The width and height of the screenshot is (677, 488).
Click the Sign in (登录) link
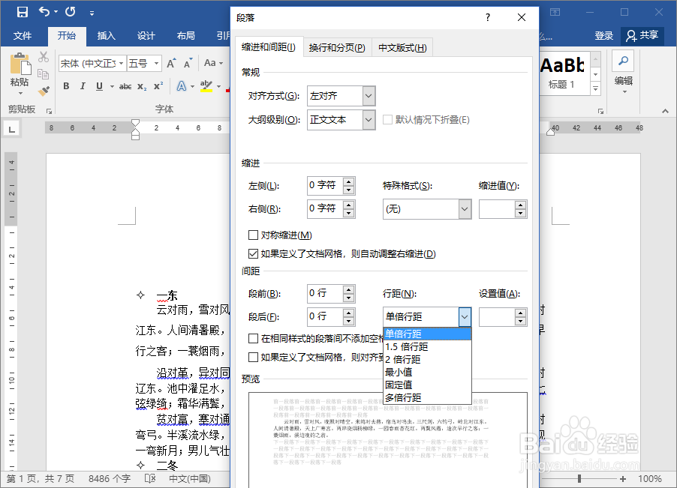click(604, 36)
